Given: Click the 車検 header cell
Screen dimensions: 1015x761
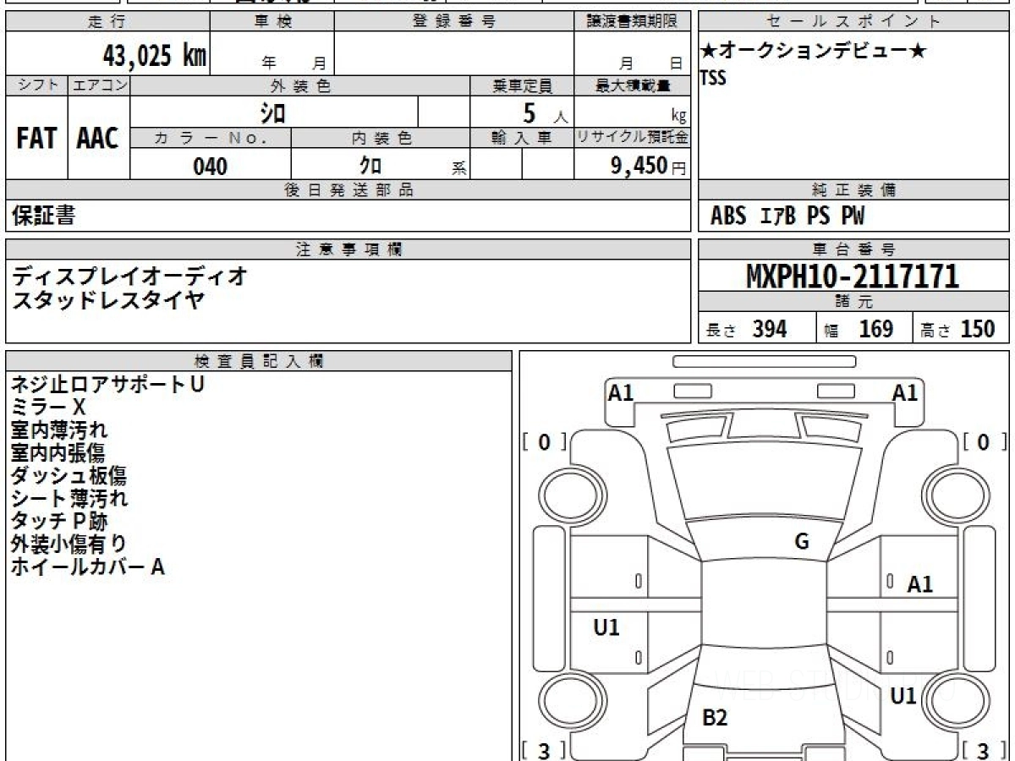Looking at the screenshot, I should click(x=272, y=22).
